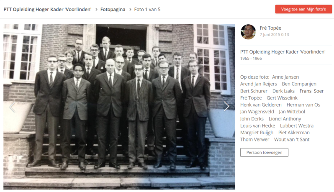The image size is (334, 192).
Task: Select tagged person Ben Companjen
Action: (299, 84)
